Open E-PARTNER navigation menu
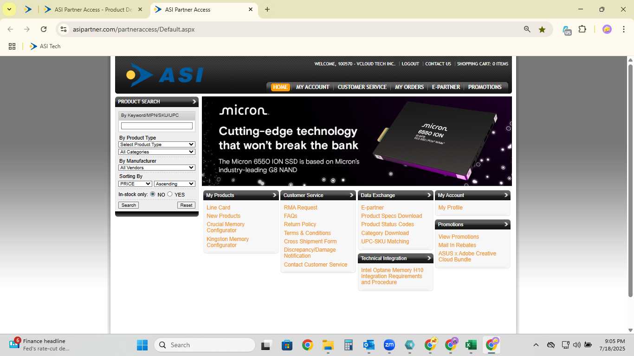Viewport: 634px width, 356px height. (x=446, y=87)
